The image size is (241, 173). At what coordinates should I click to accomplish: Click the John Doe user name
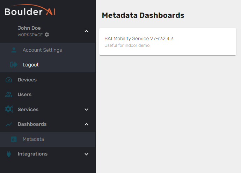coord(29,28)
